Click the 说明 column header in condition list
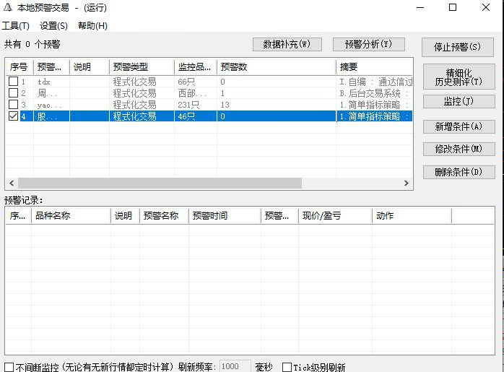The height and width of the screenshot is (372, 504). (90, 67)
